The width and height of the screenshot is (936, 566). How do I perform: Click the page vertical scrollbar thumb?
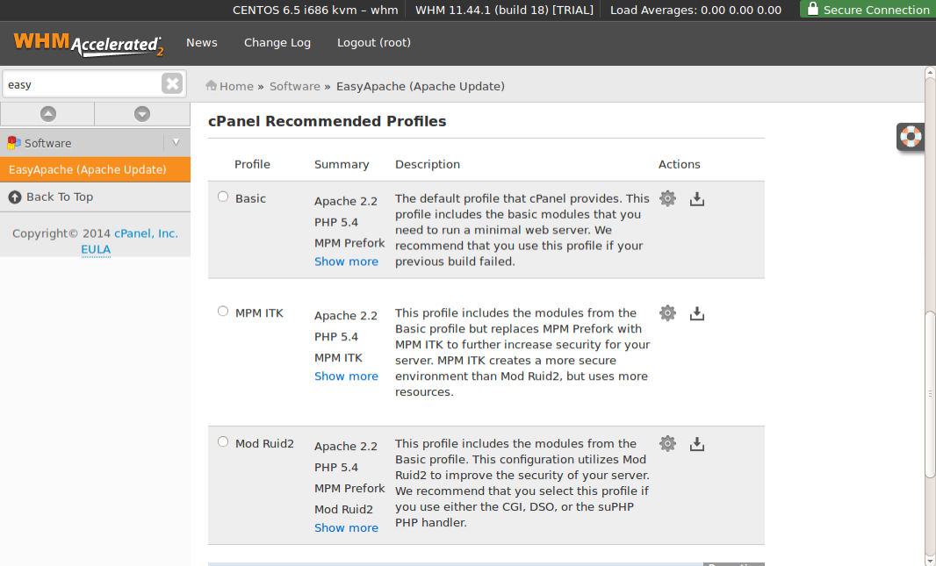[x=930, y=394]
